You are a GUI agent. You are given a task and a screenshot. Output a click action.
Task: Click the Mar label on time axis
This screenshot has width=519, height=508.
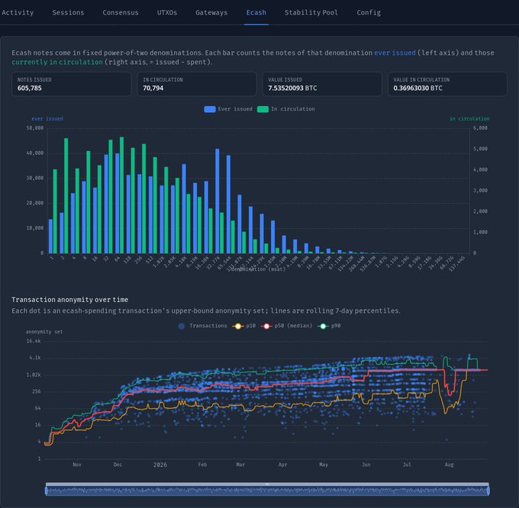pos(240,465)
